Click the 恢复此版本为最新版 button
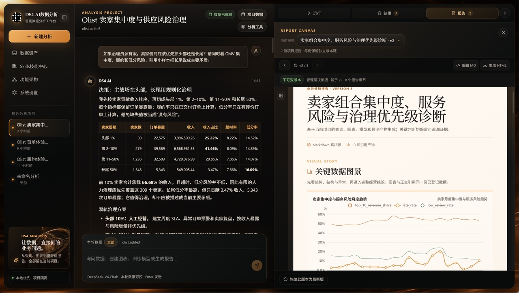The image size is (519, 293). pyautogui.click(x=304, y=279)
